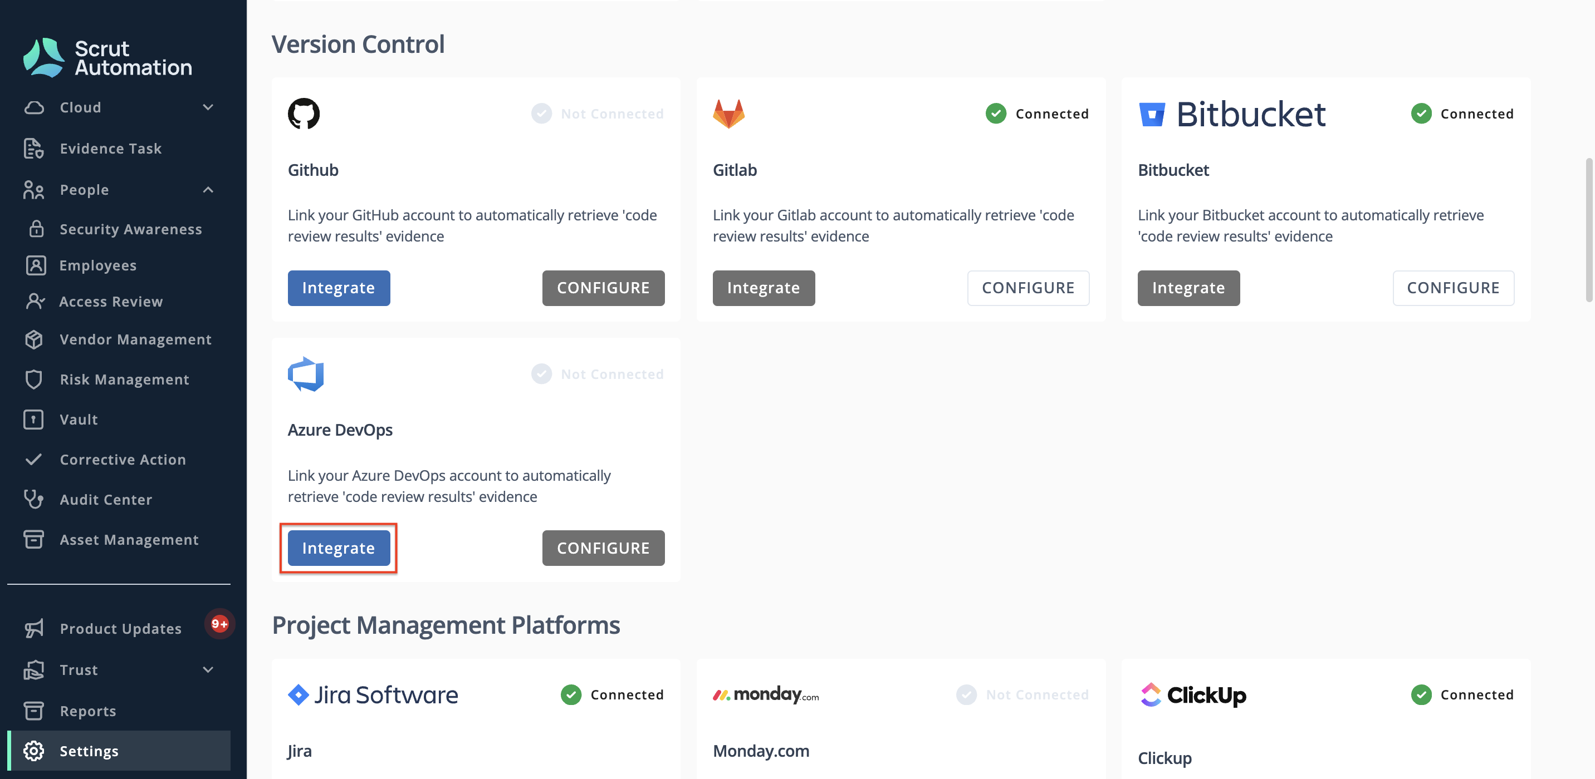This screenshot has height=779, width=1595.
Task: Click CONFIGURE button for Azure DevOps
Action: pyautogui.click(x=603, y=548)
